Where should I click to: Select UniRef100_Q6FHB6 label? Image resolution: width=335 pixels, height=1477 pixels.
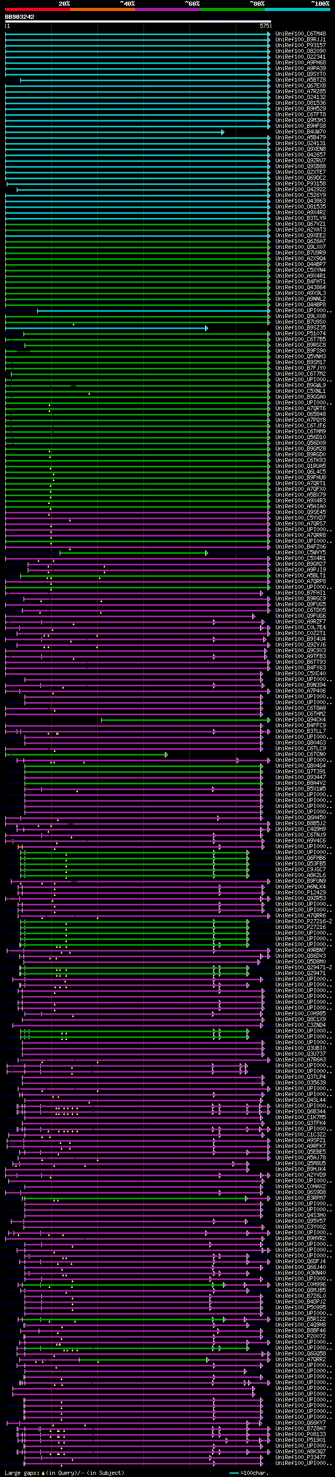300,858
